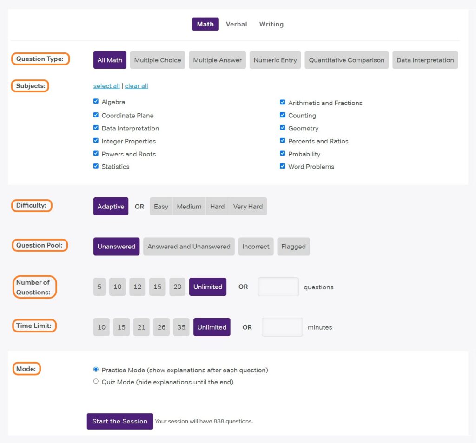The image size is (476, 443).
Task: Set difficulty to Very Hard
Action: tap(248, 206)
